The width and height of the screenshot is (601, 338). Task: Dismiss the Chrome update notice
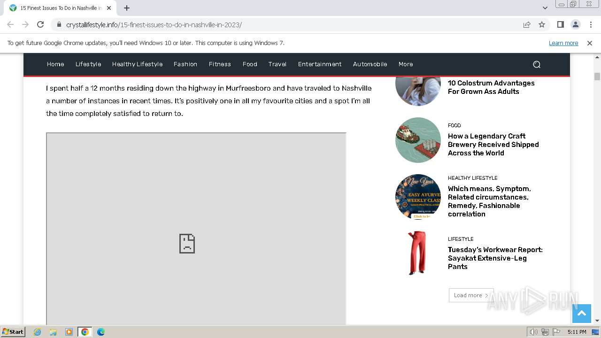(590, 43)
